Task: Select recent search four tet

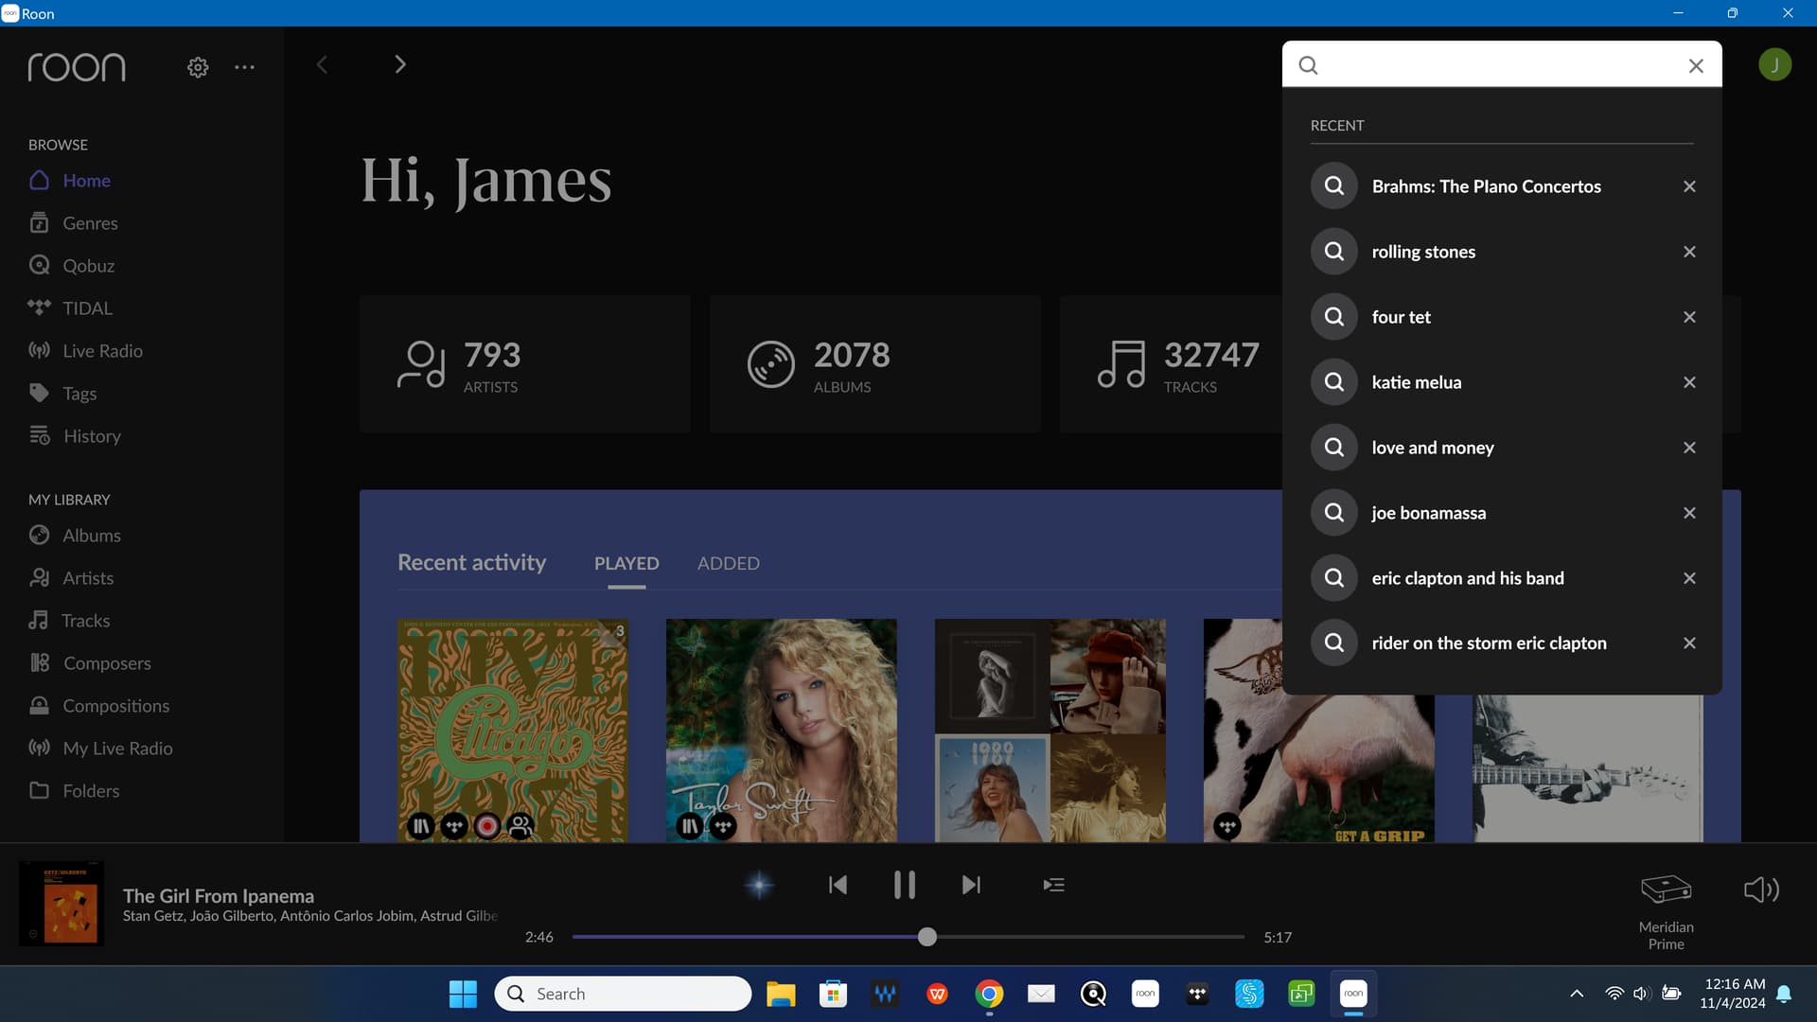Action: click(x=1401, y=317)
